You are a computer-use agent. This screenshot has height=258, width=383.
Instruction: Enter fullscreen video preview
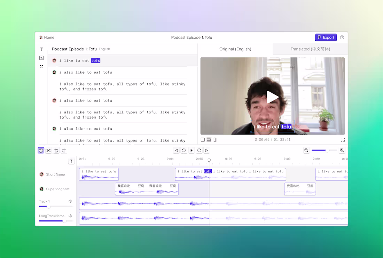343,139
